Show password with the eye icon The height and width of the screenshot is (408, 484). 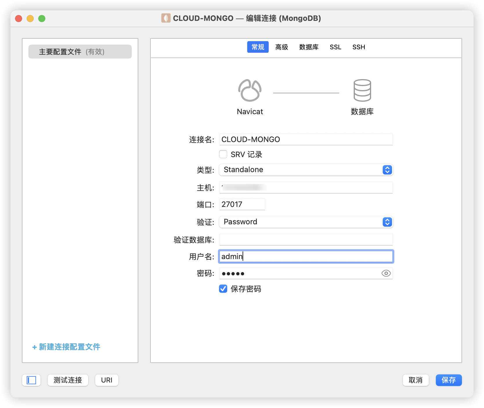click(x=386, y=273)
